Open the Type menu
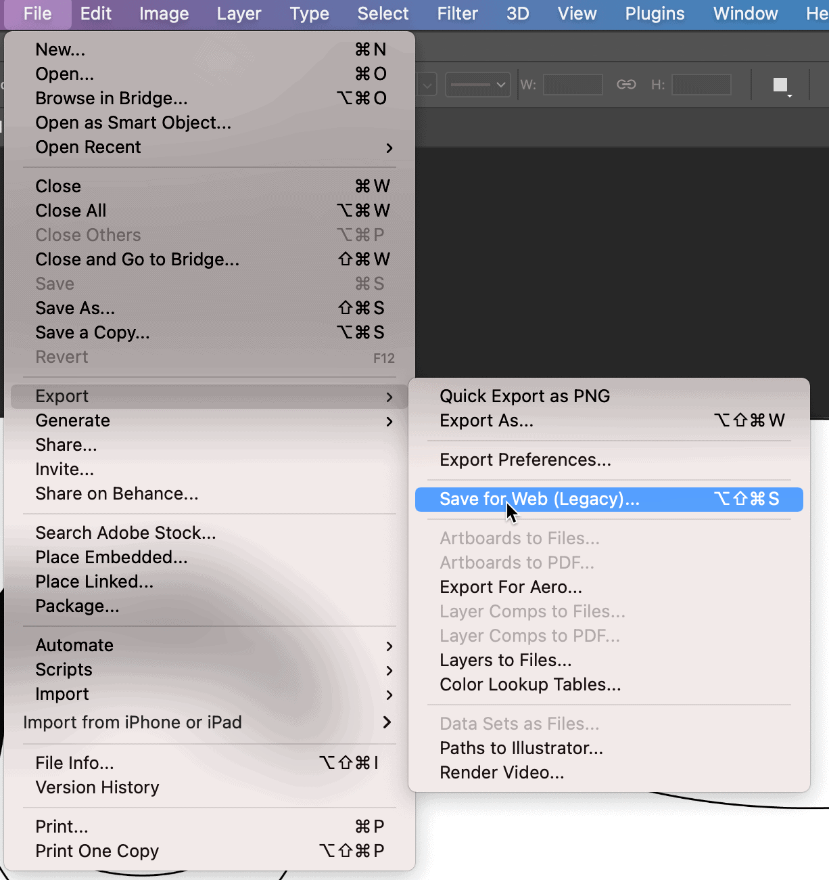 coord(310,14)
